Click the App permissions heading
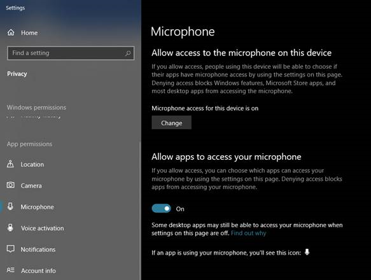Image resolution: width=371 pixels, height=280 pixels. click(29, 144)
